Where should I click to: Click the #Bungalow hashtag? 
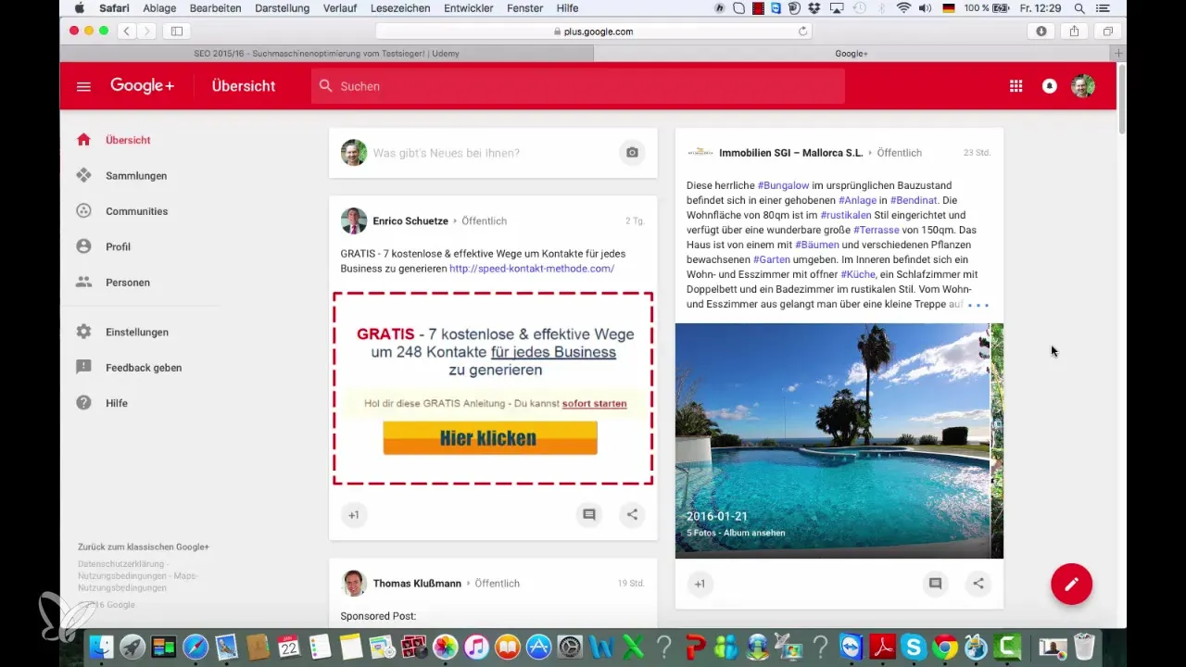pos(782,185)
